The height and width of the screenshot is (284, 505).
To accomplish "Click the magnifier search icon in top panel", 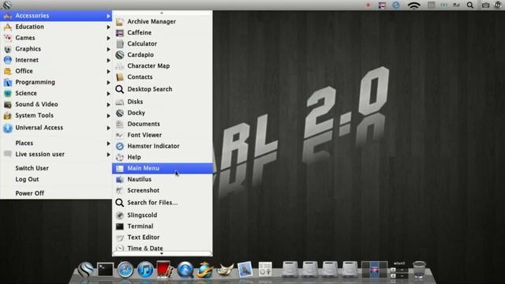I will click(470, 6).
